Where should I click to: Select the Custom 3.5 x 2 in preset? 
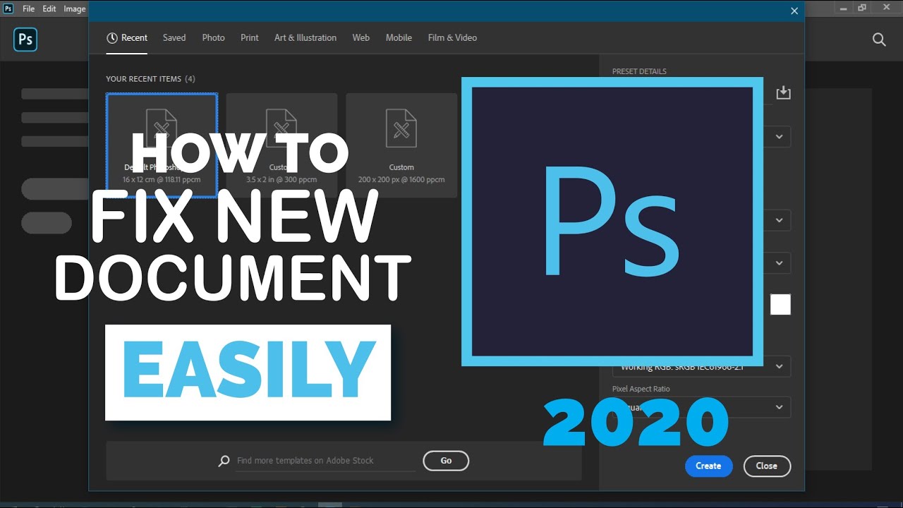281,145
